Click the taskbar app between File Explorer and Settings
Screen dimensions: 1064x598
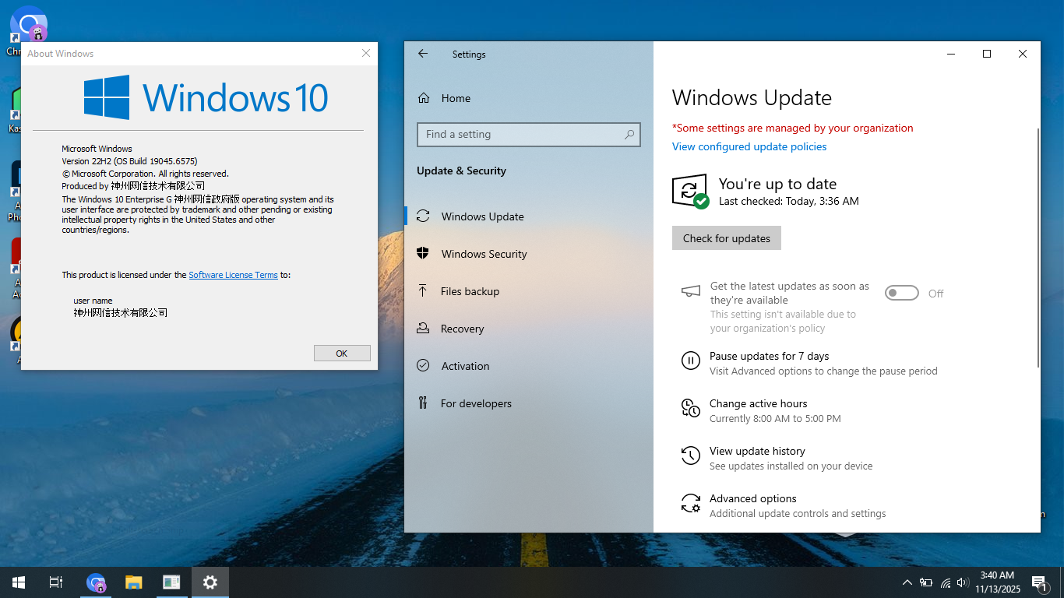[x=171, y=582]
